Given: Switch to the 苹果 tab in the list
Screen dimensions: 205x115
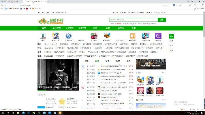Looking at the screenshot, I should coord(118,61).
